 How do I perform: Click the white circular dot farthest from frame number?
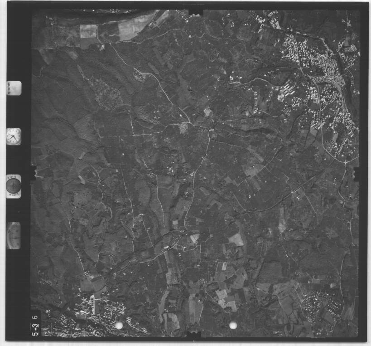(233, 326)
